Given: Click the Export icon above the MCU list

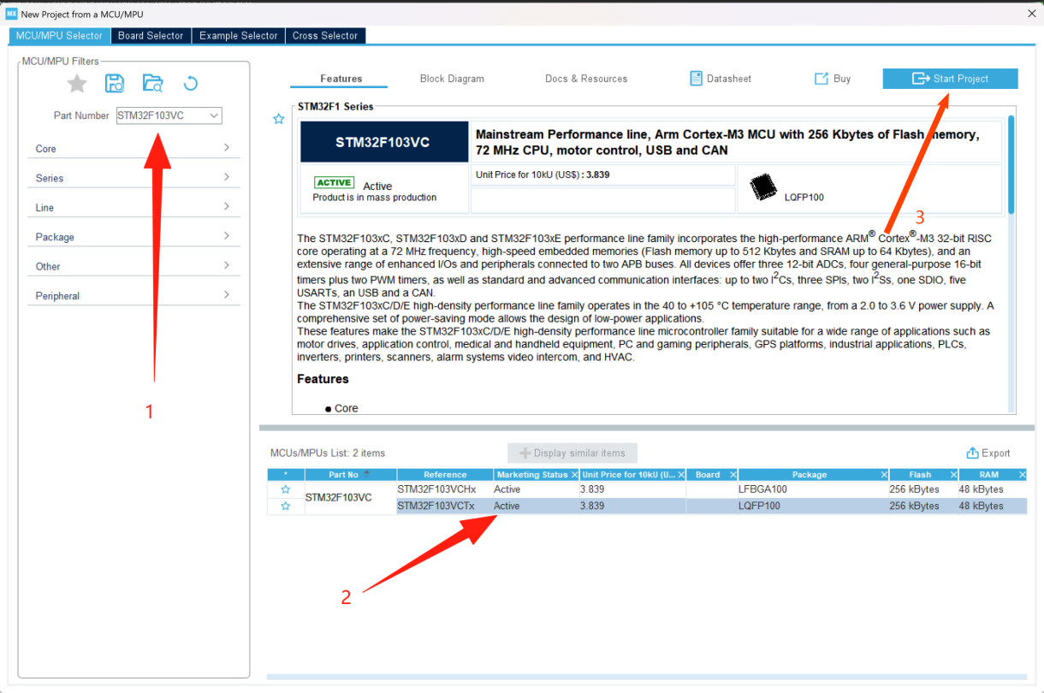Looking at the screenshot, I should tap(972, 453).
